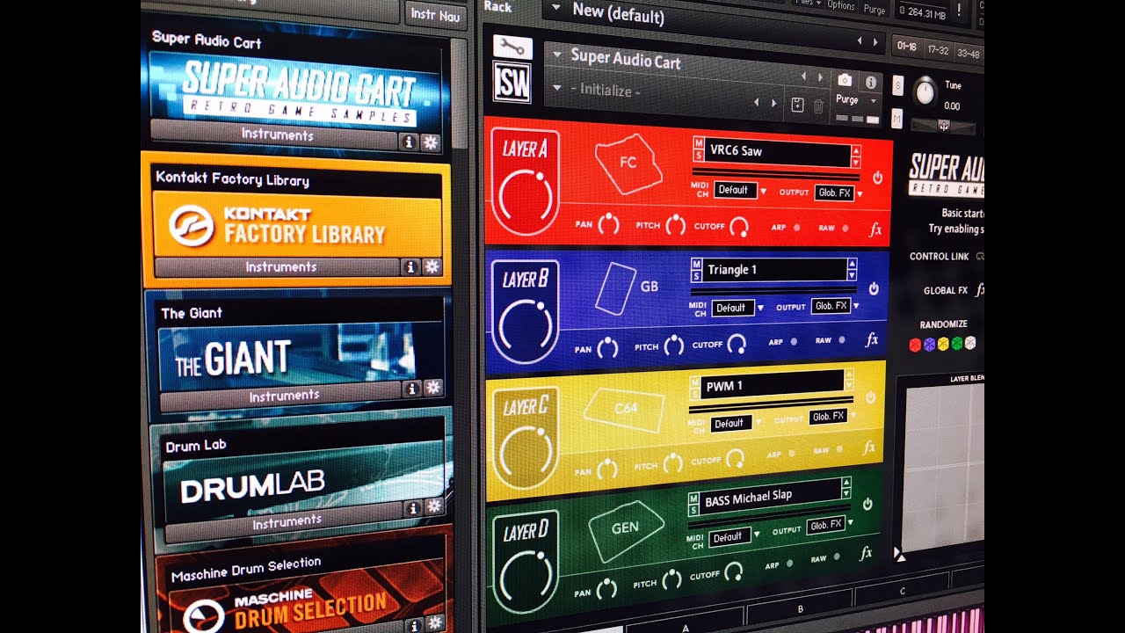The width and height of the screenshot is (1125, 633).
Task: Click the C64 console icon in Layer C
Action: pos(623,410)
